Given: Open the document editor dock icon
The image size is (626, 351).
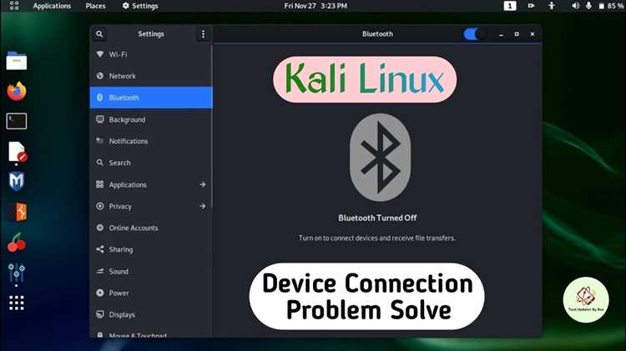Looking at the screenshot, I should point(18,152).
